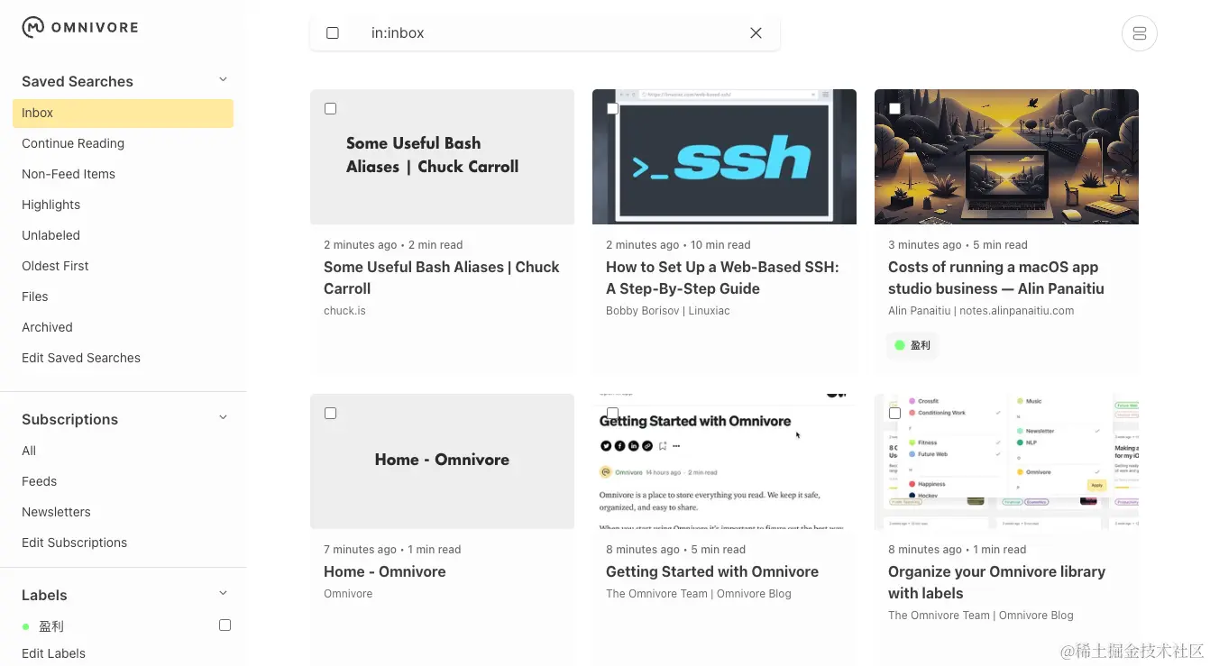Select the Getting Started with Omnivore checkbox
Image resolution: width=1210 pixels, height=666 pixels.
pos(613,414)
